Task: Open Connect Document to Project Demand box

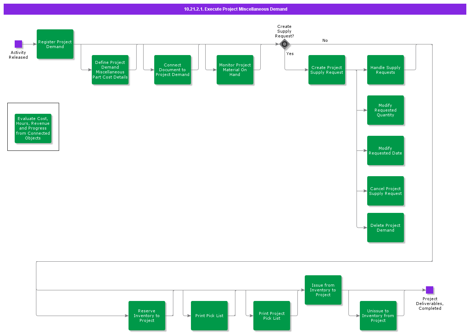Action: tap(173, 70)
